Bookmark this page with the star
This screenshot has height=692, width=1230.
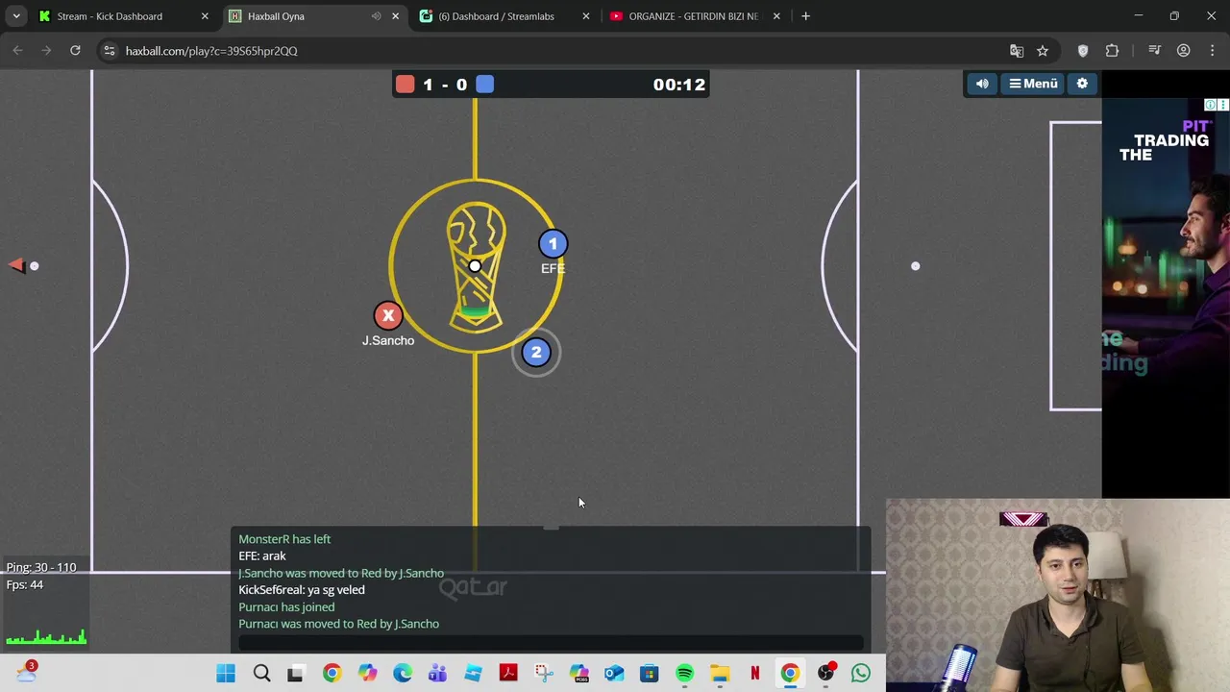1043,51
